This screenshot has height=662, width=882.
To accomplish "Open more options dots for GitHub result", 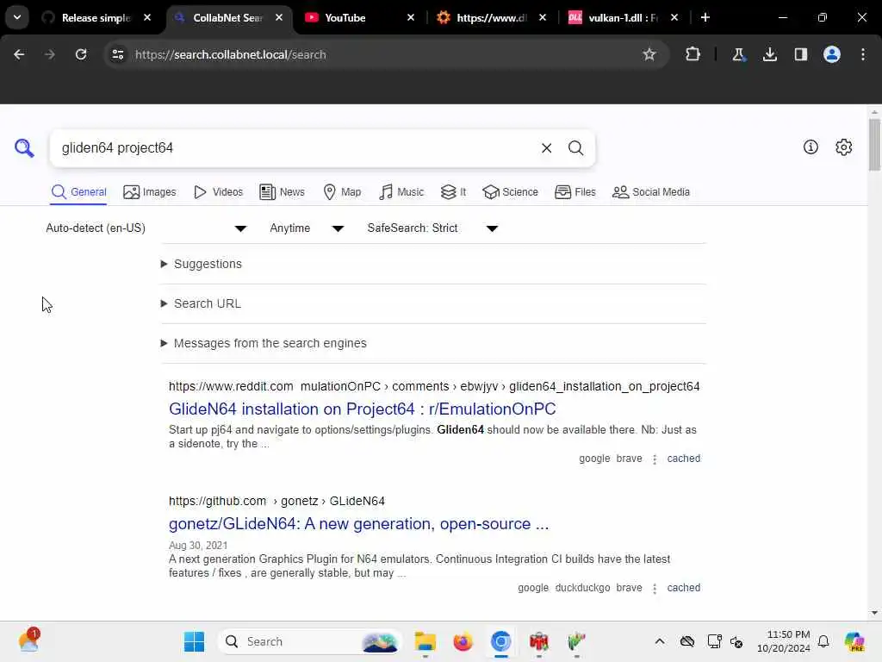I will (655, 589).
